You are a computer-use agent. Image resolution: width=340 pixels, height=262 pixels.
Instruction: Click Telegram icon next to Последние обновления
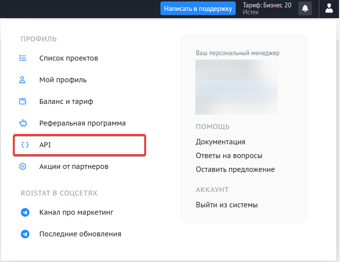[x=25, y=234]
